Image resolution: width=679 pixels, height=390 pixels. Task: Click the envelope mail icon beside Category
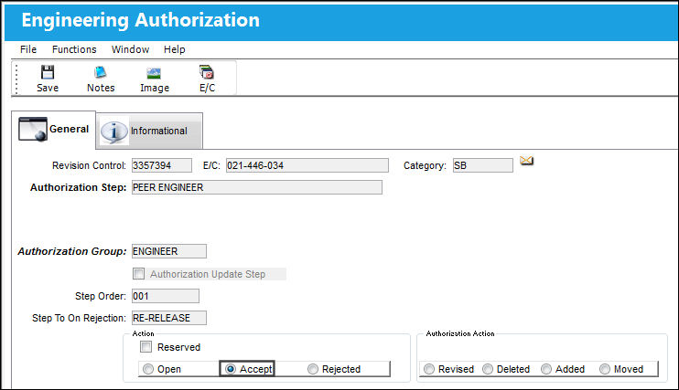pos(526,161)
